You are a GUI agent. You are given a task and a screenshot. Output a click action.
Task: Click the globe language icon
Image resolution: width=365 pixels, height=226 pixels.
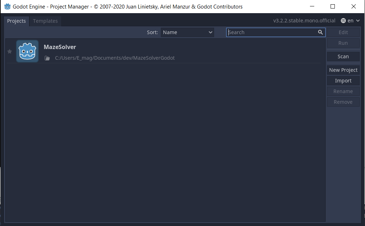click(x=343, y=21)
